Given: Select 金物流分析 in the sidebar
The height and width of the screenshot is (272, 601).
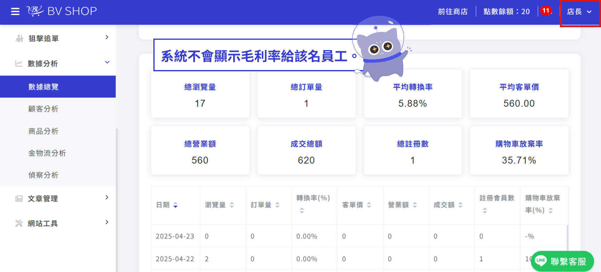Looking at the screenshot, I should tap(47, 153).
